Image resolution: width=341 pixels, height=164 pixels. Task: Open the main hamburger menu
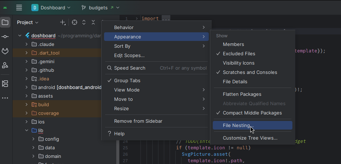[x=19, y=8]
